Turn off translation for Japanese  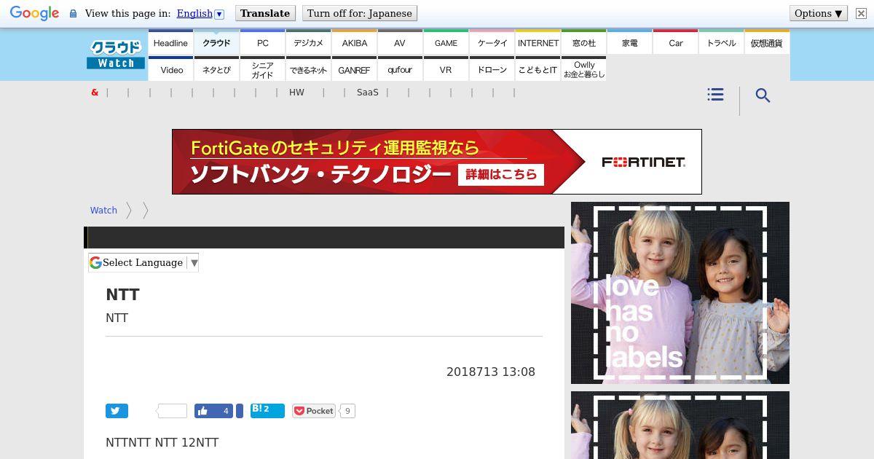[x=360, y=13]
